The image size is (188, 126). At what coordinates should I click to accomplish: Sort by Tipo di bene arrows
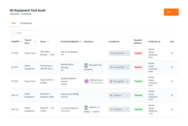(36, 42)
